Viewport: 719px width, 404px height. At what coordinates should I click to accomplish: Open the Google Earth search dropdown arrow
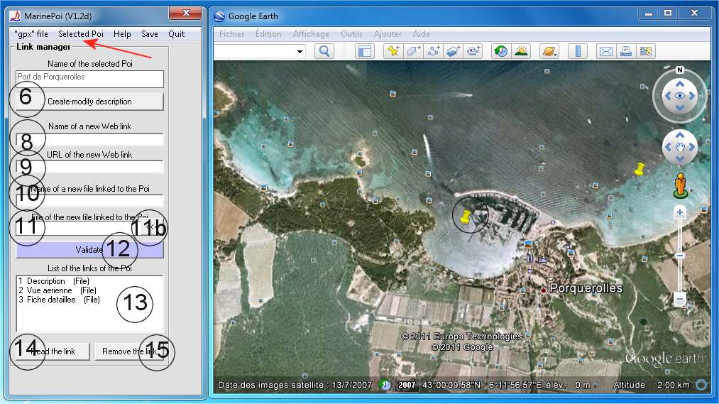300,51
